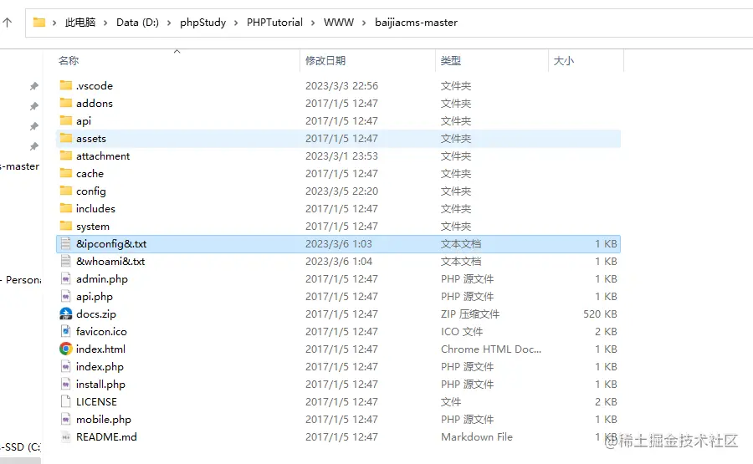
Task: Navigate to WWW in breadcrumb
Action: tap(339, 22)
